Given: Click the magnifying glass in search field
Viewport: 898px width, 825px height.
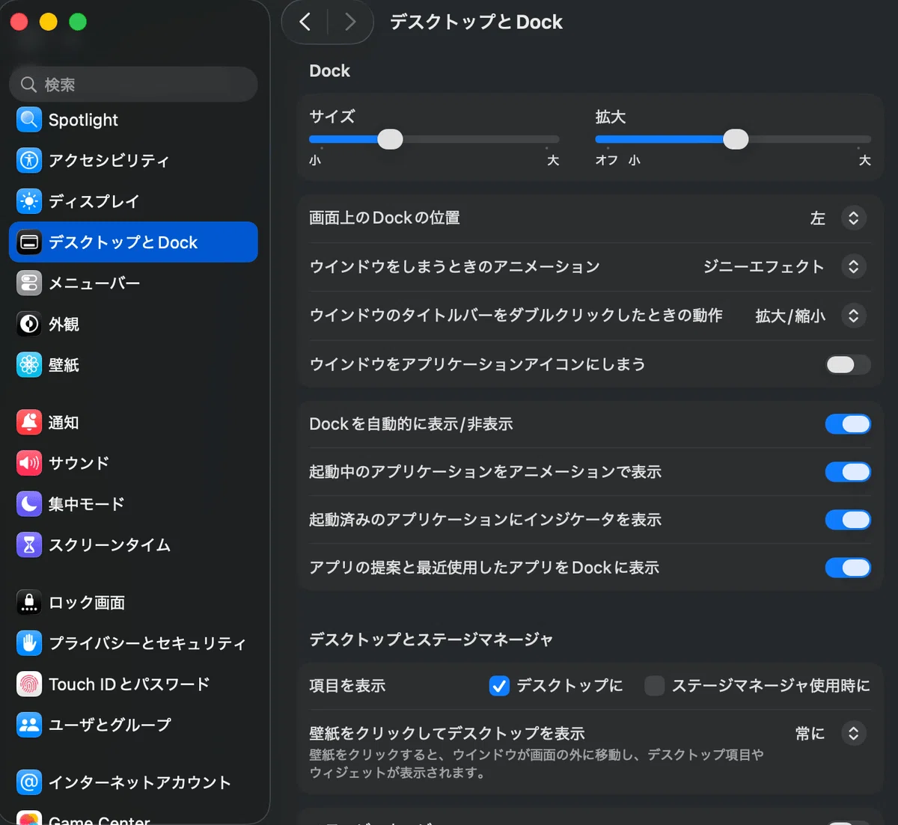Looking at the screenshot, I should [28, 85].
